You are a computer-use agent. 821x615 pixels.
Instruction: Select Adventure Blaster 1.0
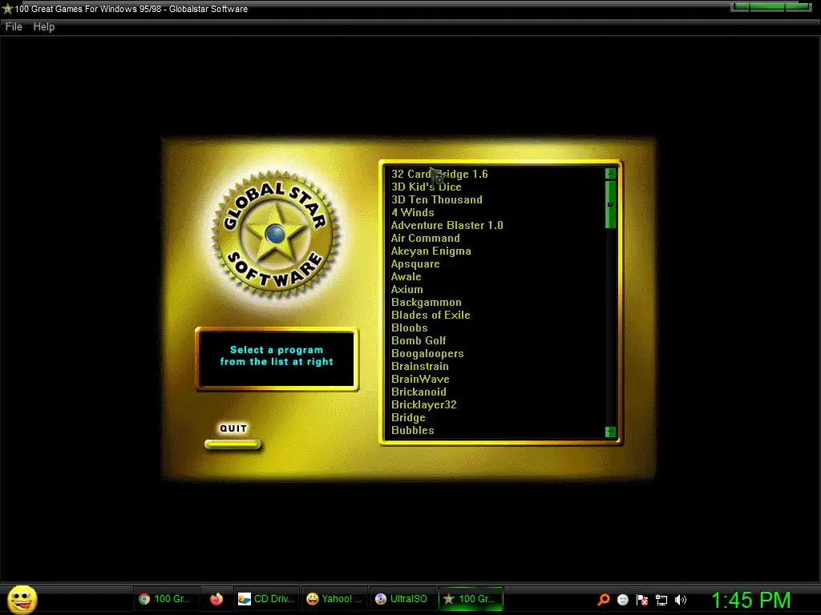tap(447, 225)
